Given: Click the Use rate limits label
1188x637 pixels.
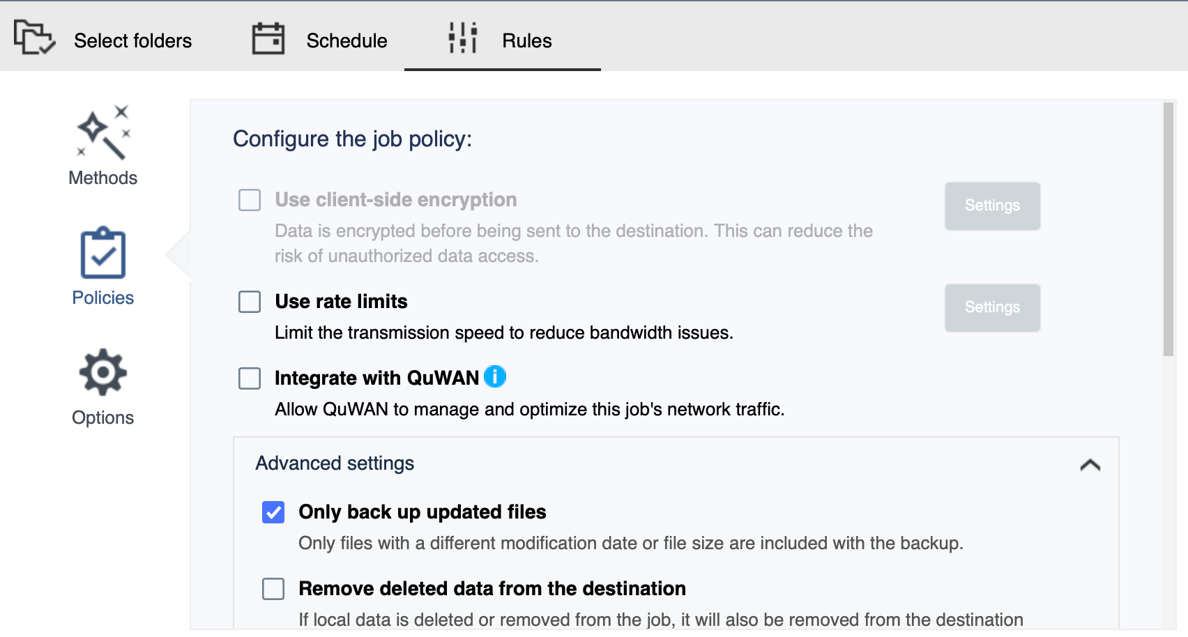Looking at the screenshot, I should (x=341, y=301).
